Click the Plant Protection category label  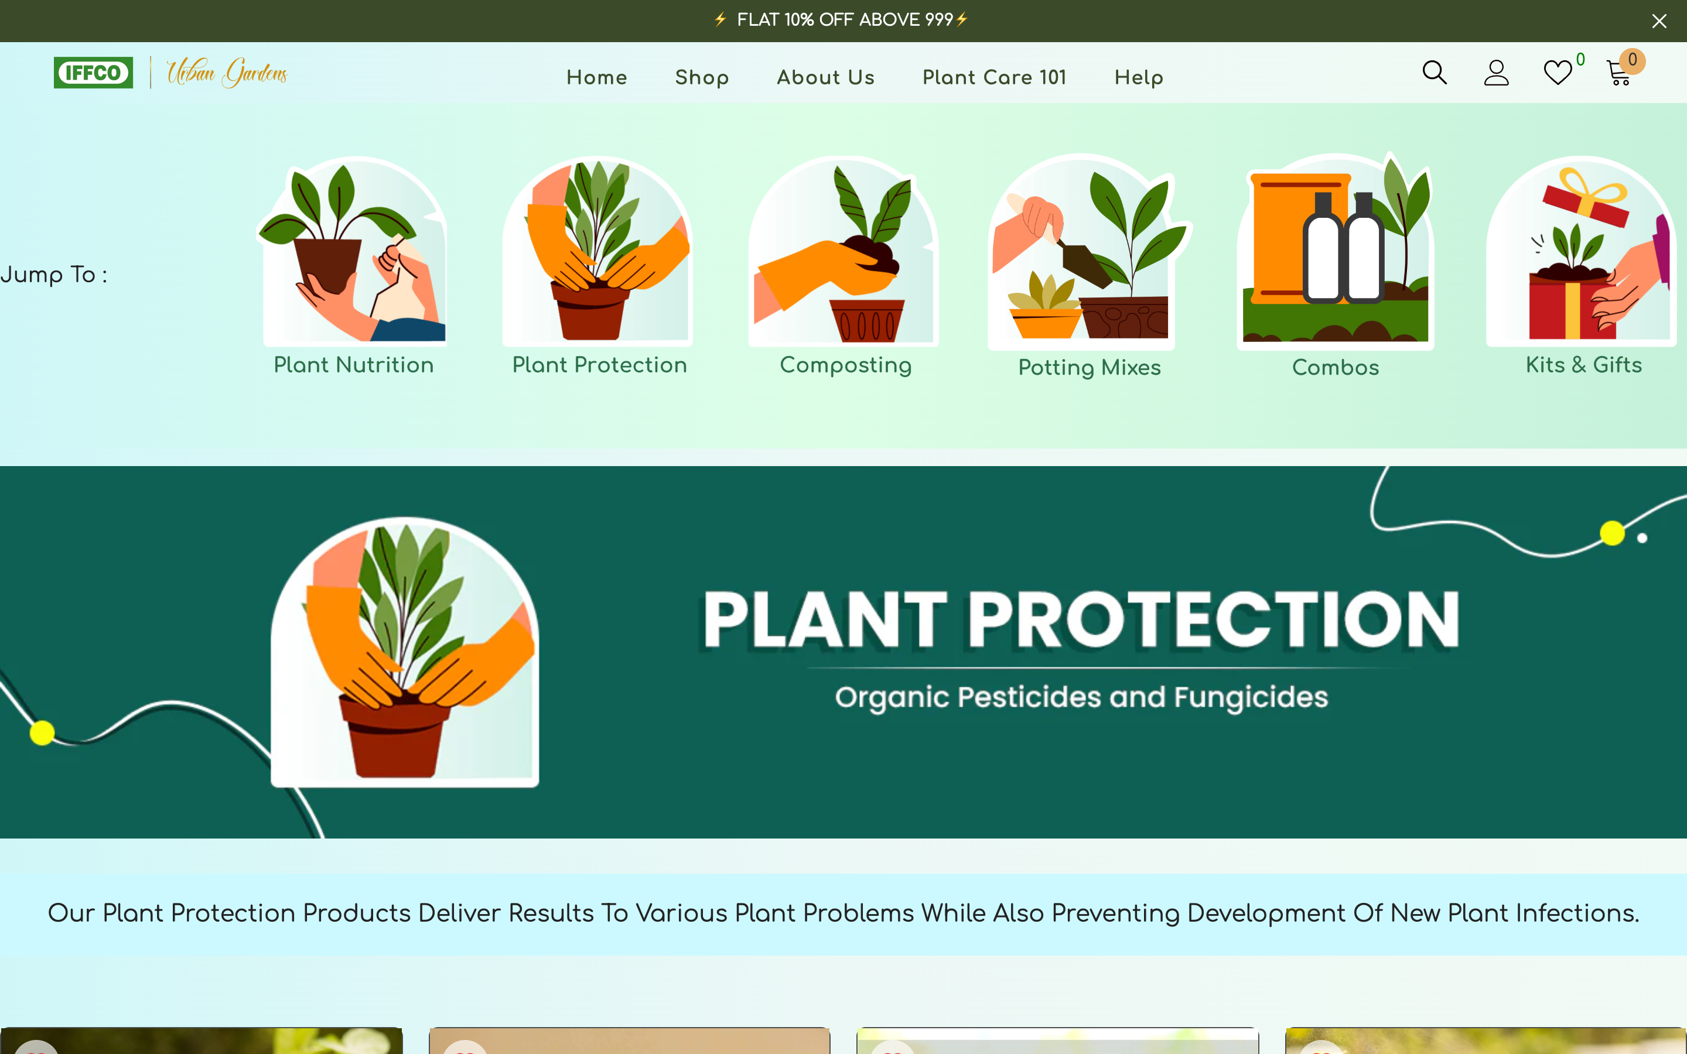coord(599,364)
